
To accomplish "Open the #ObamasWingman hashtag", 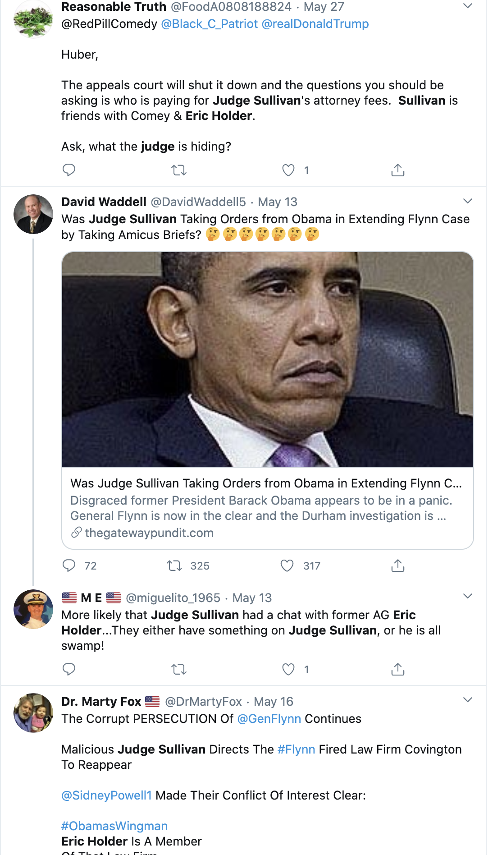I will point(114,826).
